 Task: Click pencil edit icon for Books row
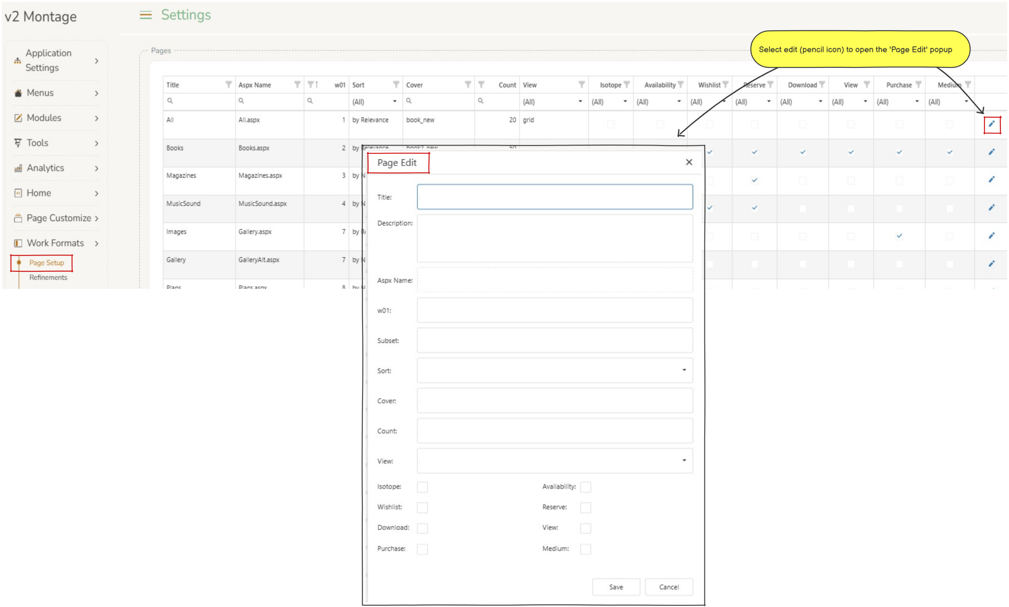coord(991,152)
